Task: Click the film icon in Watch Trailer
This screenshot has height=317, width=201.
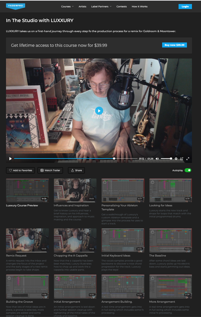Action: point(42,171)
